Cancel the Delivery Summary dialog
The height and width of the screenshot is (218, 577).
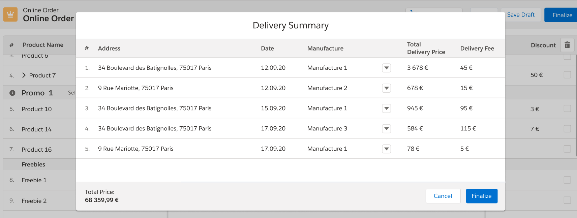(x=443, y=196)
